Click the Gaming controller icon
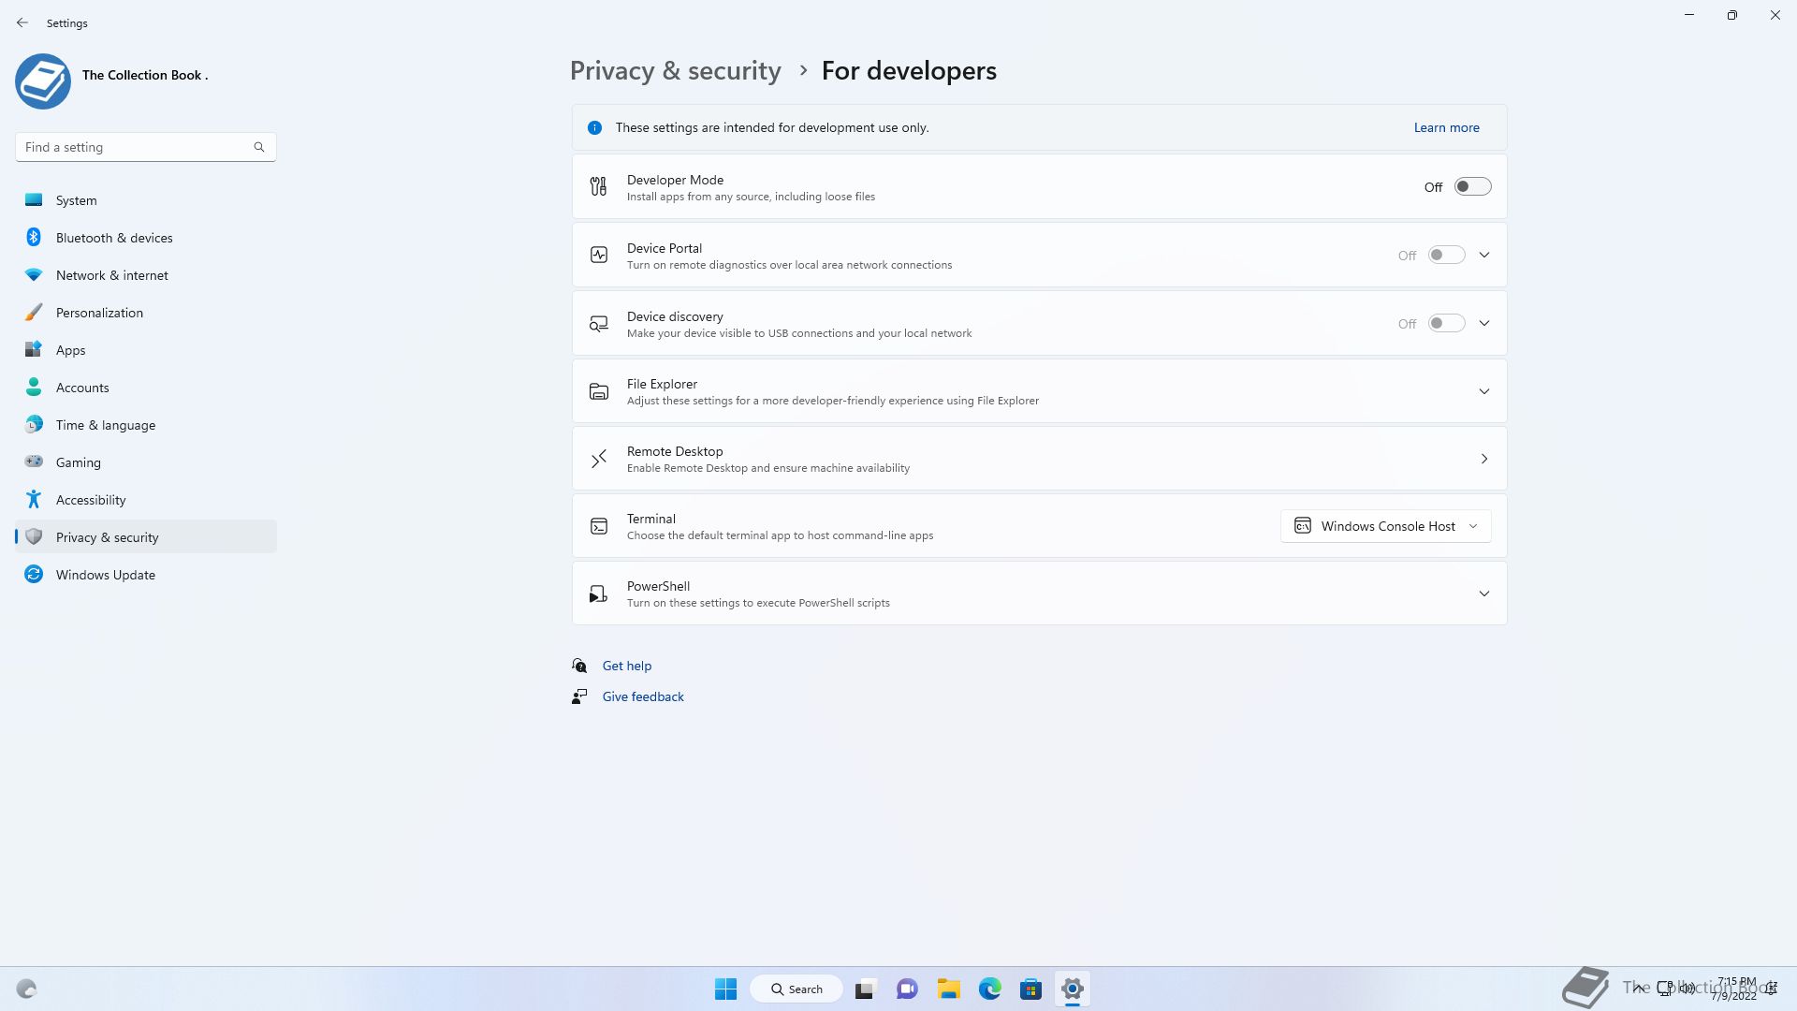 tap(34, 462)
